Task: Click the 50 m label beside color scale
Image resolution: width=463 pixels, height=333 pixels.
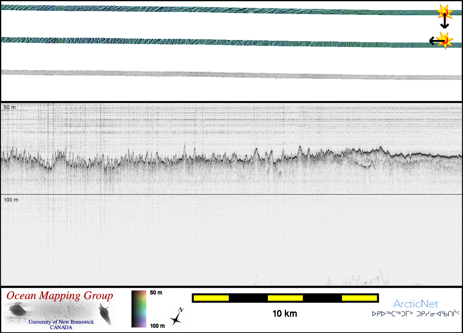Action: click(x=156, y=293)
